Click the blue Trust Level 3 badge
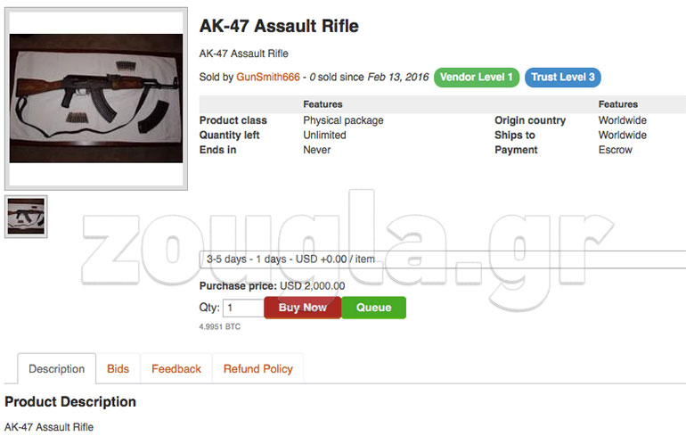Screen dimensions: 686x436 click(x=562, y=78)
